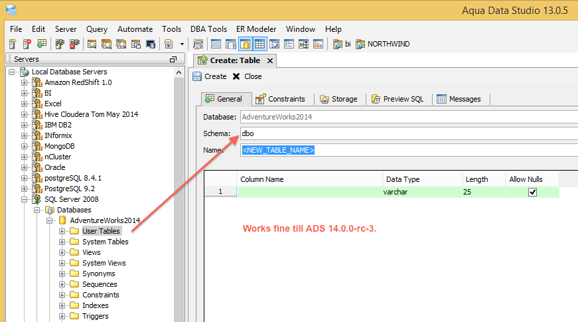This screenshot has height=322, width=578.
Task: Click the red-marked remove server toolbar icon
Action: pos(27,44)
